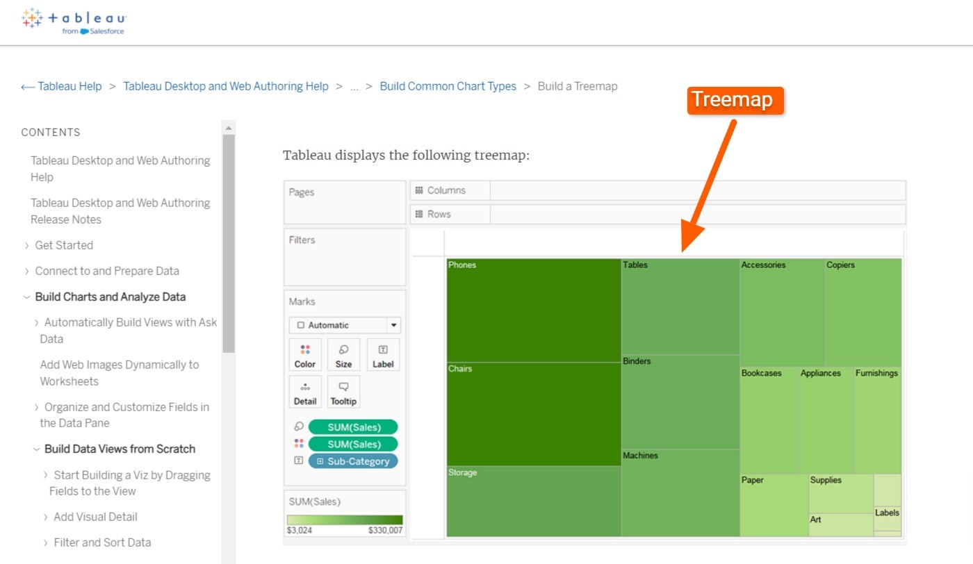The height and width of the screenshot is (564, 973).
Task: Click the Tableau logo in the header
Action: click(74, 21)
